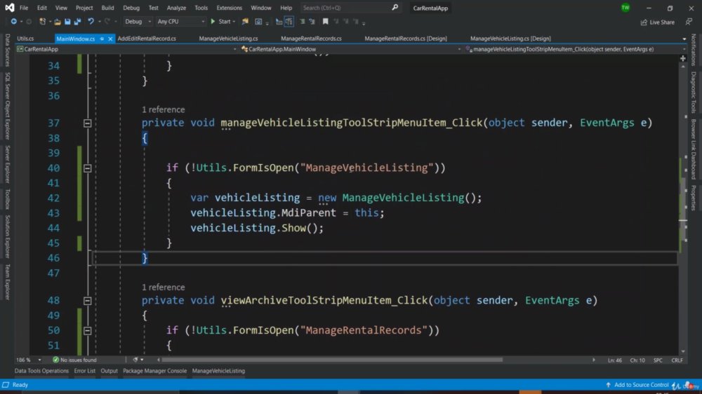702x394 pixels.
Task: Click the horizontal scrollbar thumb
Action: pyautogui.click(x=332, y=360)
